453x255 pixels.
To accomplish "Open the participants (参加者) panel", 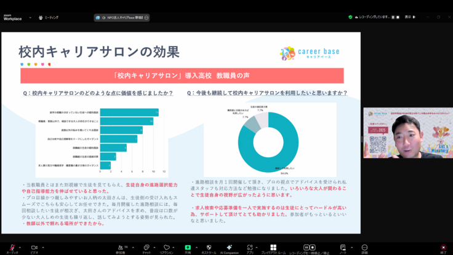I will coord(120,248).
